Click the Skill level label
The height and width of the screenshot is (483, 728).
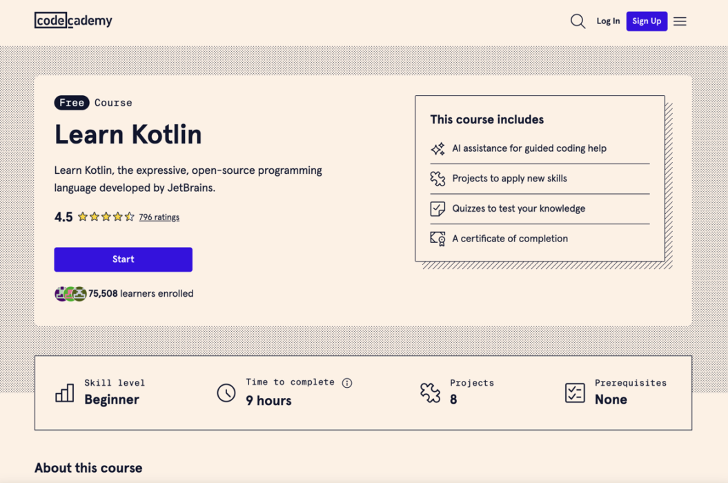tap(115, 383)
